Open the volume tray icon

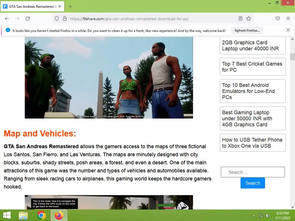(268, 216)
